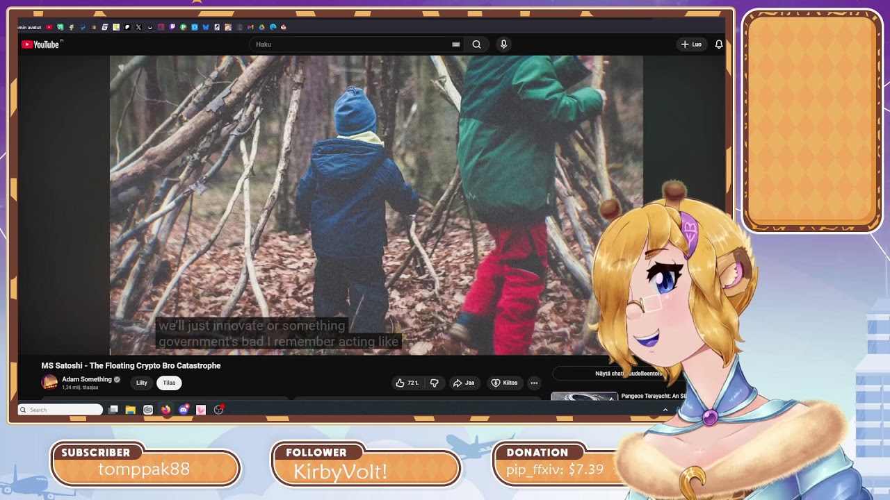The height and width of the screenshot is (500, 890).
Task: Click Firefox icon in Windows taskbar
Action: coord(165,410)
